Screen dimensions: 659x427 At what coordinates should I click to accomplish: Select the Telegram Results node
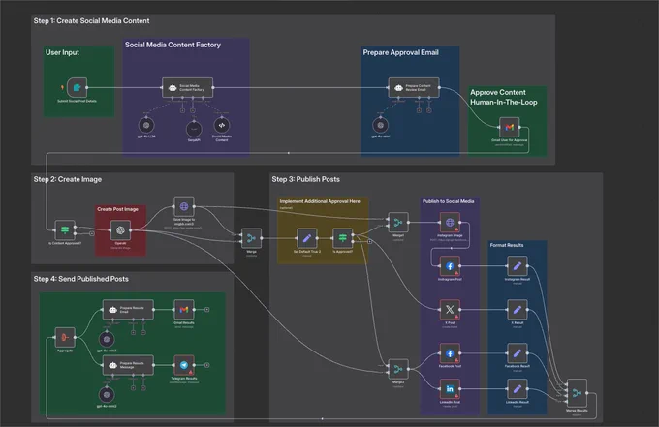(x=184, y=365)
